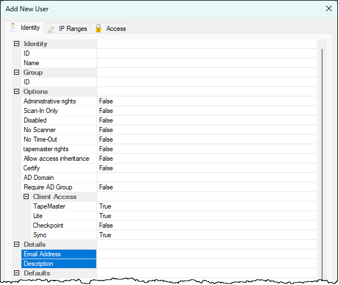Image resolution: width=339 pixels, height=285 pixels.
Task: Select the AD Domain value field
Action: tap(206, 178)
